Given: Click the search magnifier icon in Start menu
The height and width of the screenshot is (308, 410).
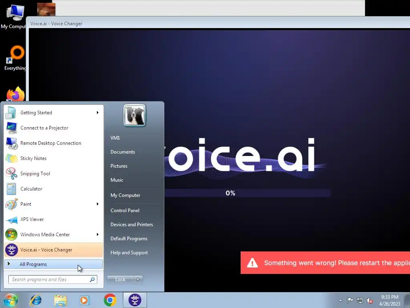Looking at the screenshot, I should click(92, 280).
